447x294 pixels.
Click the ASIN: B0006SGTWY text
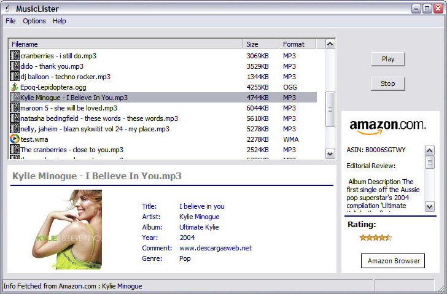point(376,150)
